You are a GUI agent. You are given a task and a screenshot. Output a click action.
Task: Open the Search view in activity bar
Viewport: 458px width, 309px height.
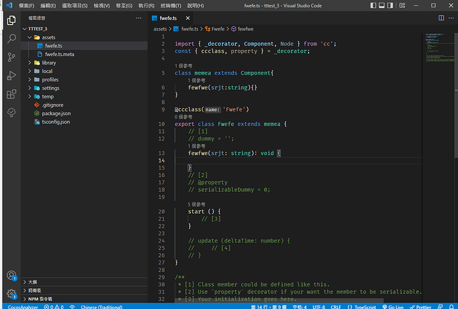tap(11, 39)
